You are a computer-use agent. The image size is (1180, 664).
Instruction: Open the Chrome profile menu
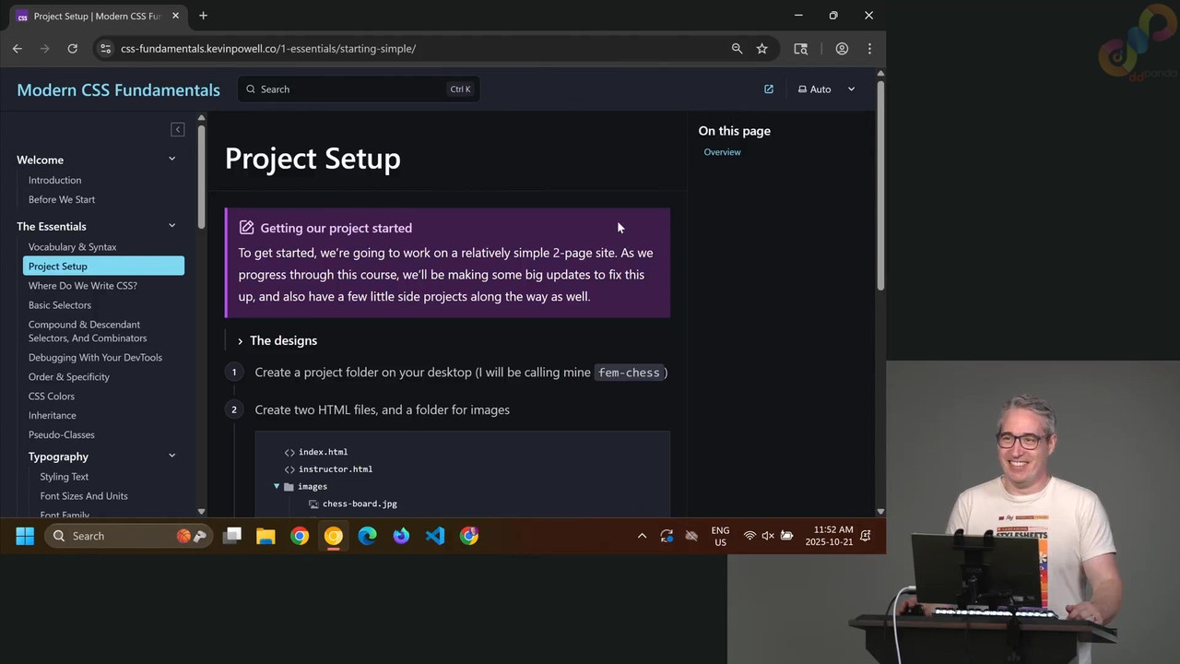point(842,49)
